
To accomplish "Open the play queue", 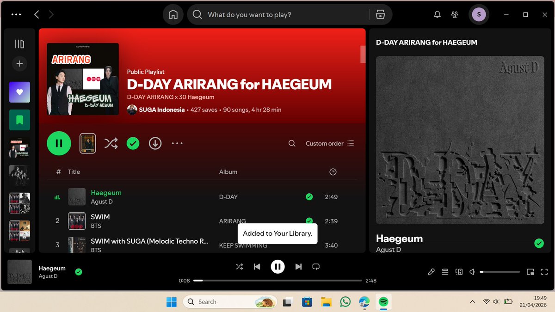I will click(x=445, y=272).
